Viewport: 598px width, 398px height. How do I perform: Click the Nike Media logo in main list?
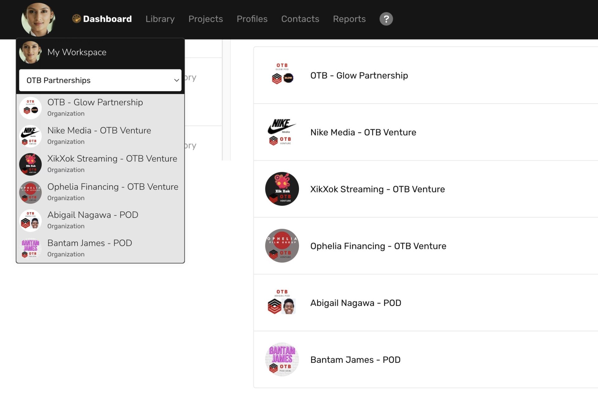click(x=282, y=132)
